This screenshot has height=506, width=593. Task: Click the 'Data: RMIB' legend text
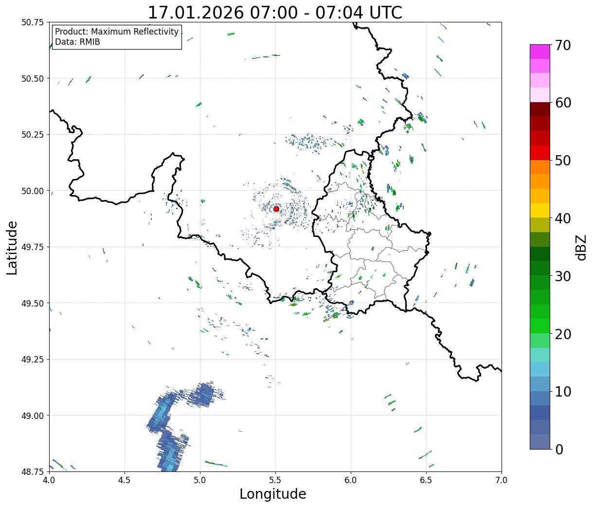click(77, 42)
